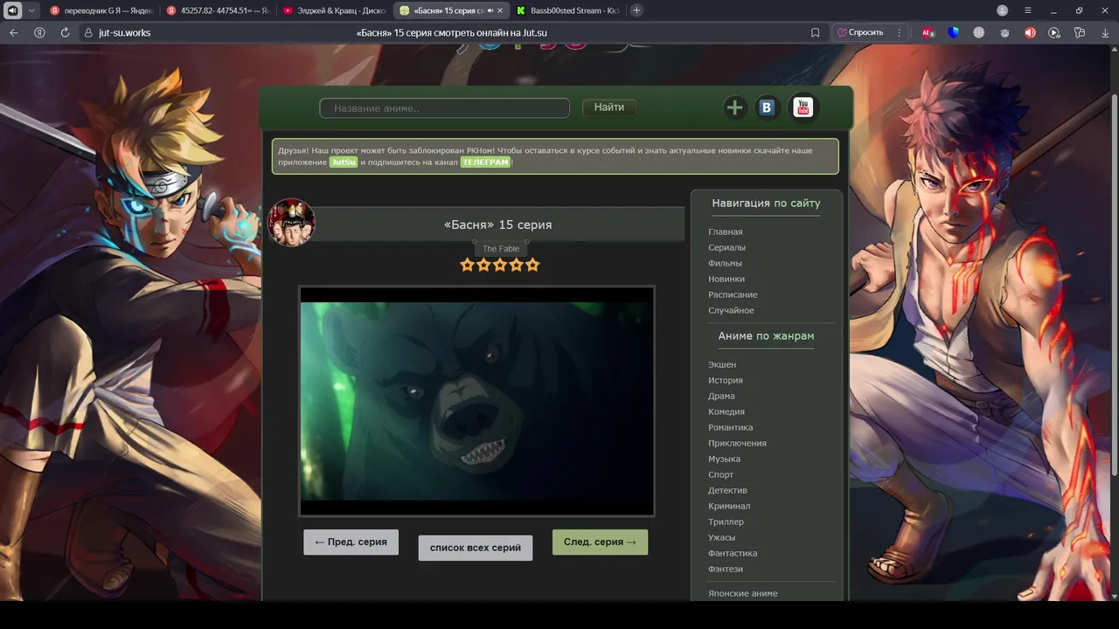This screenshot has height=629, width=1119.
Task: Open the red AE extension icon
Action: [x=928, y=32]
